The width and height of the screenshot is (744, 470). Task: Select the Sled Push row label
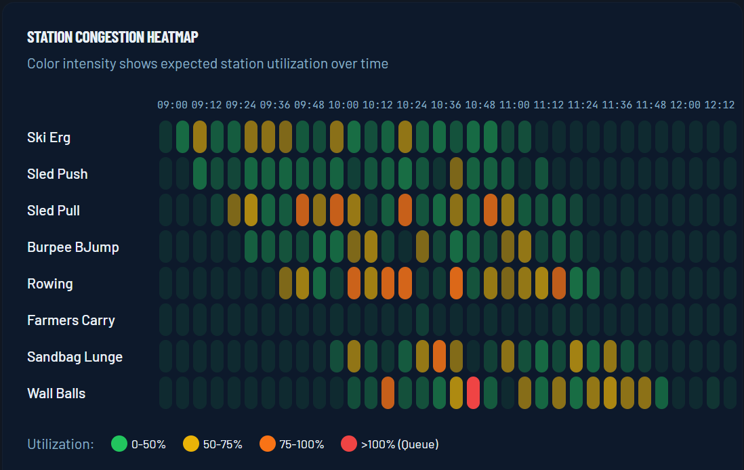click(x=58, y=174)
